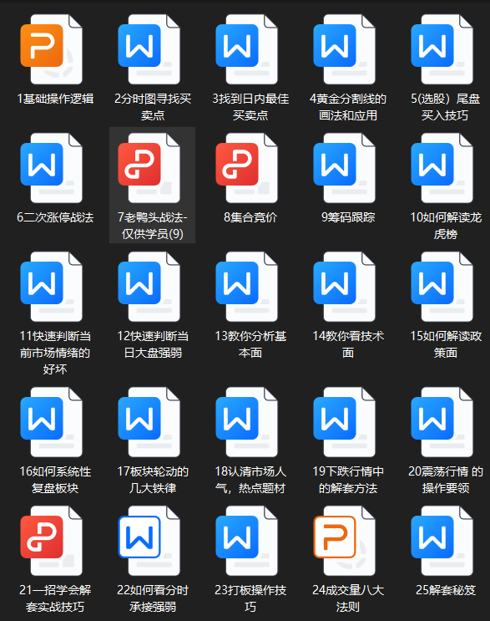Click the Word icon for 20震荡行情 的操作要领
This screenshot has height=621, width=490.
coord(442,422)
